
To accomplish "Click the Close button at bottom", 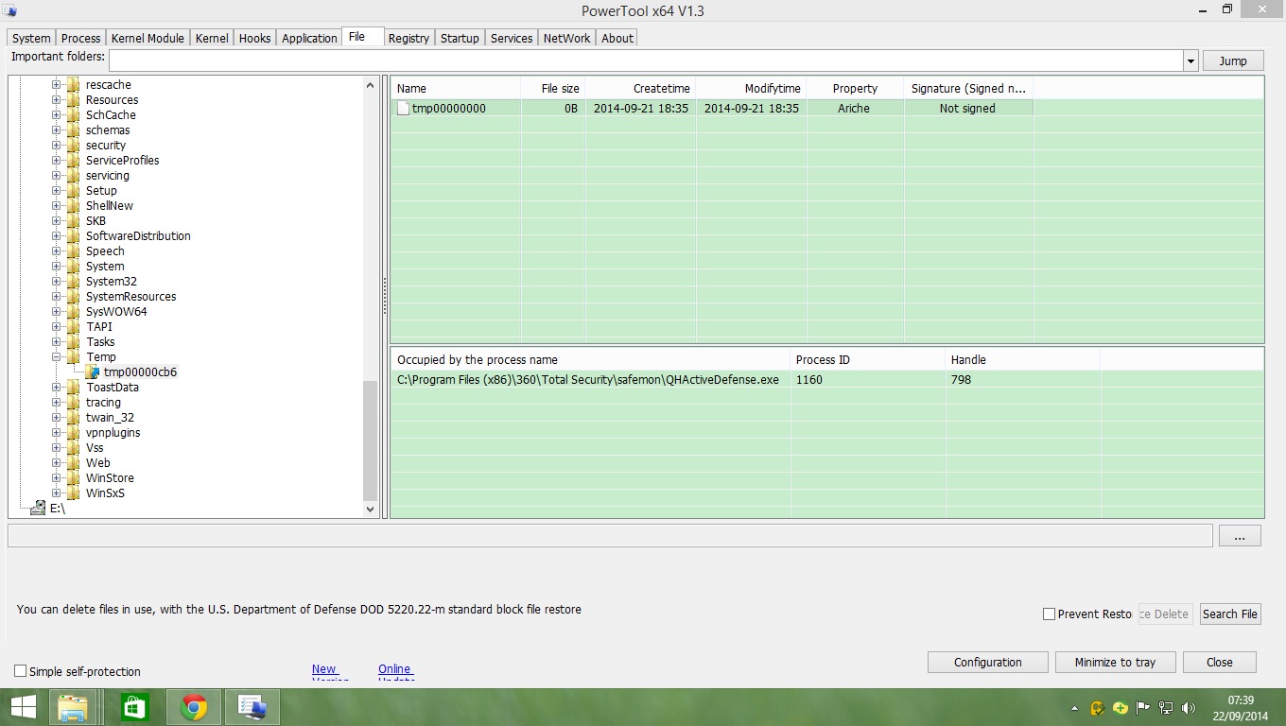I will [1220, 663].
